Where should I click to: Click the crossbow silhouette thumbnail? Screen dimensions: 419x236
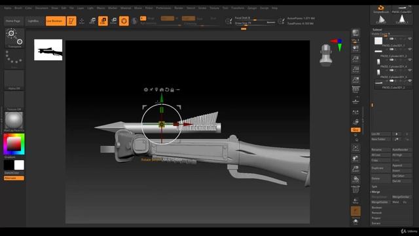point(48,50)
